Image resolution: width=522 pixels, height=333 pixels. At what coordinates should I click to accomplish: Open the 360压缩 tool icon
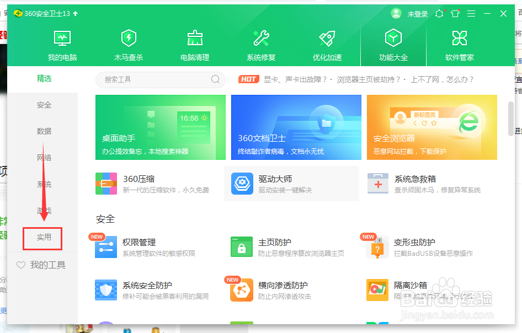coord(106,184)
